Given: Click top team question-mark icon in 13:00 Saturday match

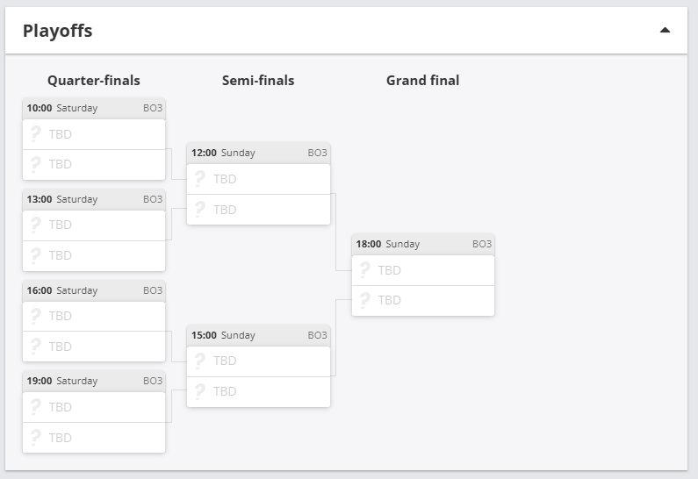Looking at the screenshot, I should click(x=36, y=225).
